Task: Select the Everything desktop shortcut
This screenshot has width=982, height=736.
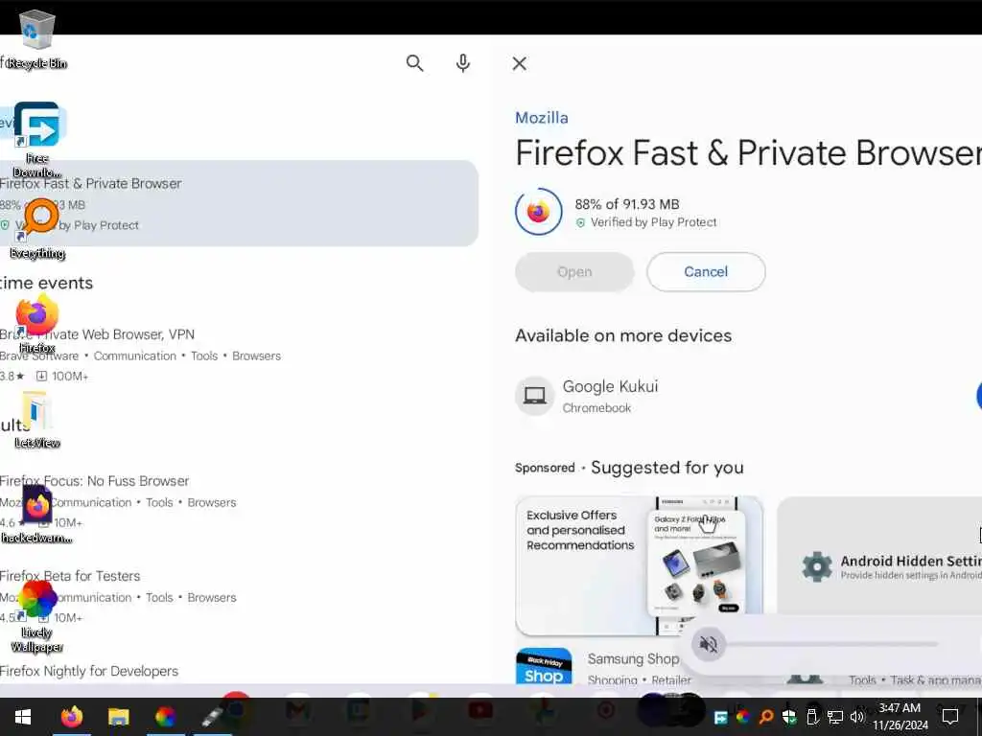Action: click(37, 229)
